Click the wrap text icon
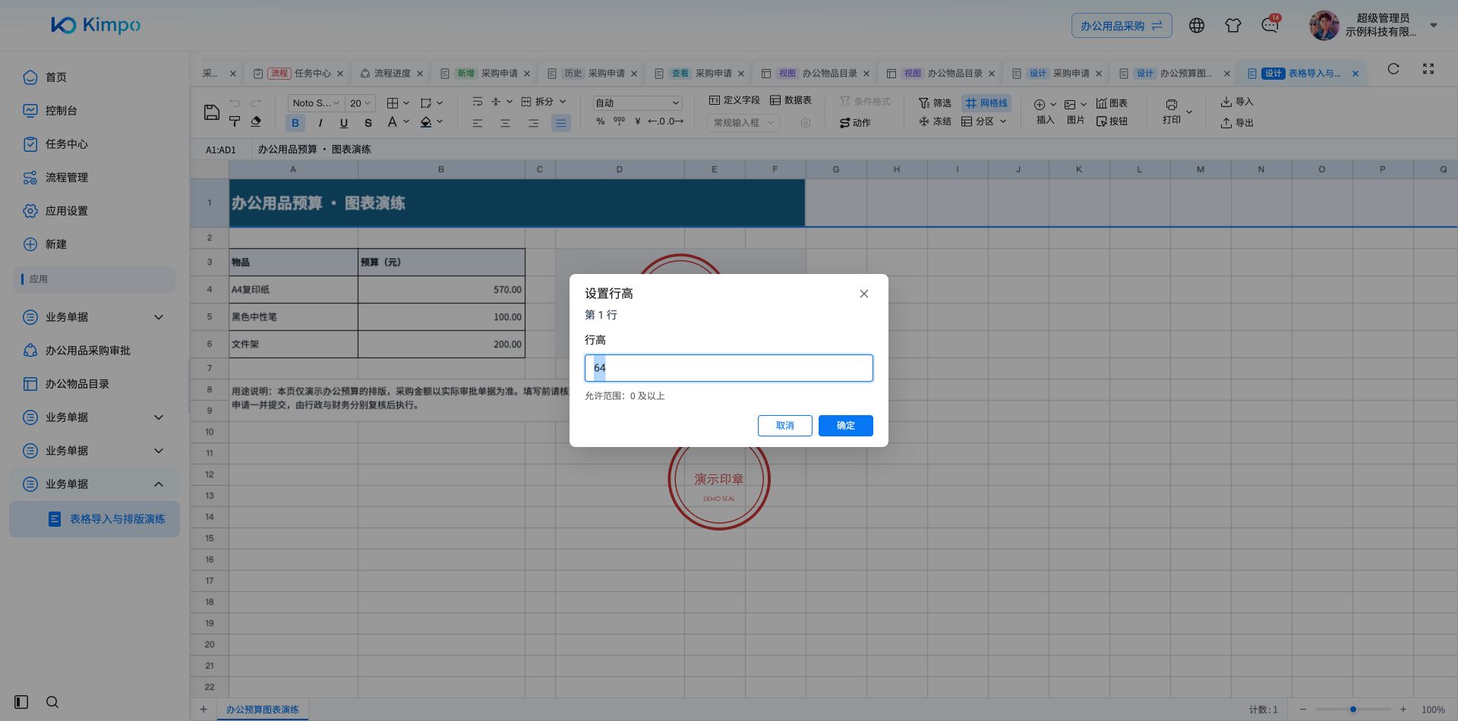Screen dimensions: 1458x721 pos(478,102)
